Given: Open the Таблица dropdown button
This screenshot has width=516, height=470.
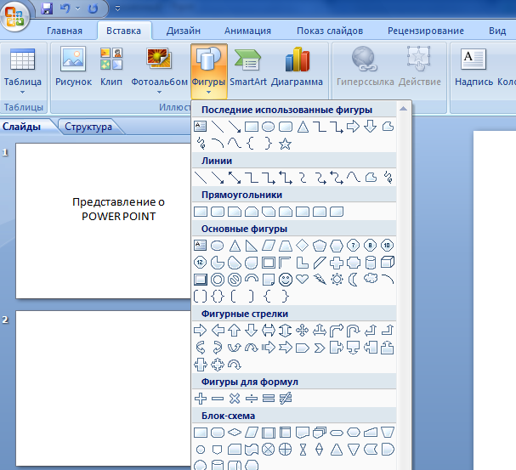Looking at the screenshot, I should 23,71.
